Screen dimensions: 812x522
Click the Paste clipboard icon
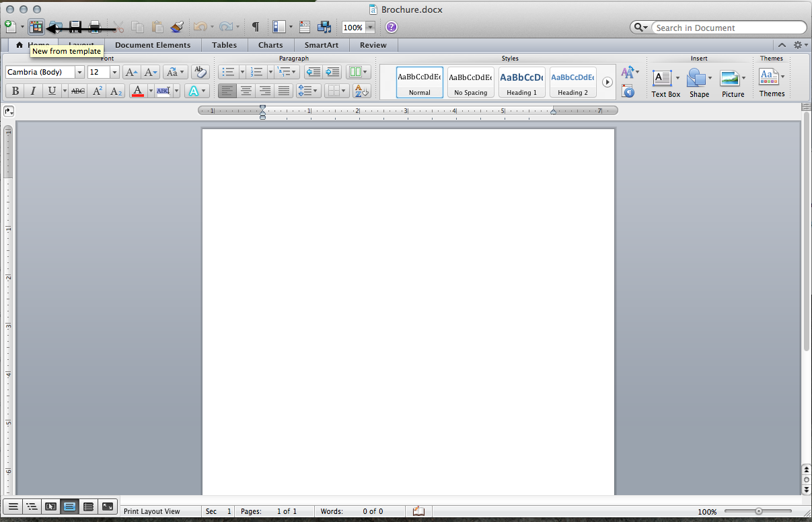(x=157, y=27)
